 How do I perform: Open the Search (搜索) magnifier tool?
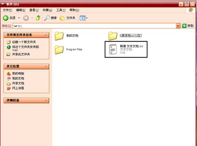click(x=50, y=18)
